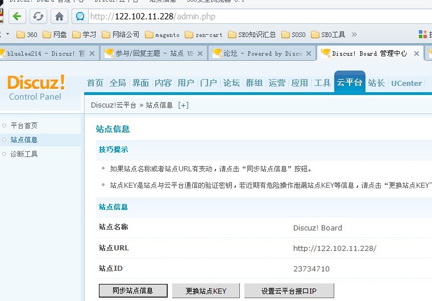The image size is (432, 301).
Task: Open the 门户 admin menu
Action: point(209,83)
